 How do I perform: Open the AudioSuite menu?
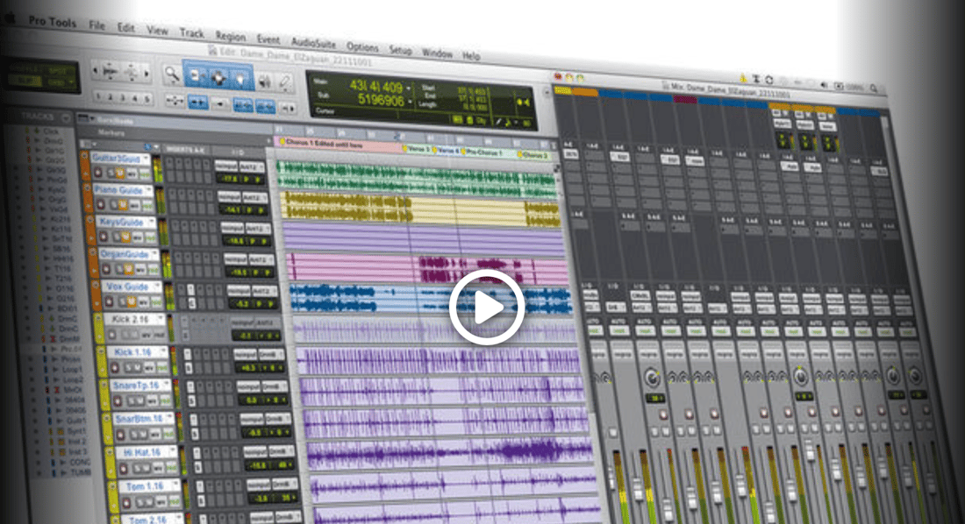point(312,44)
